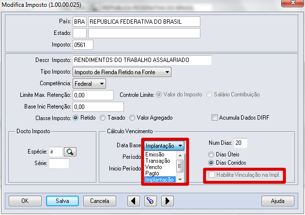
Task: Choose Dias Úteis radio option
Action: (x=211, y=154)
